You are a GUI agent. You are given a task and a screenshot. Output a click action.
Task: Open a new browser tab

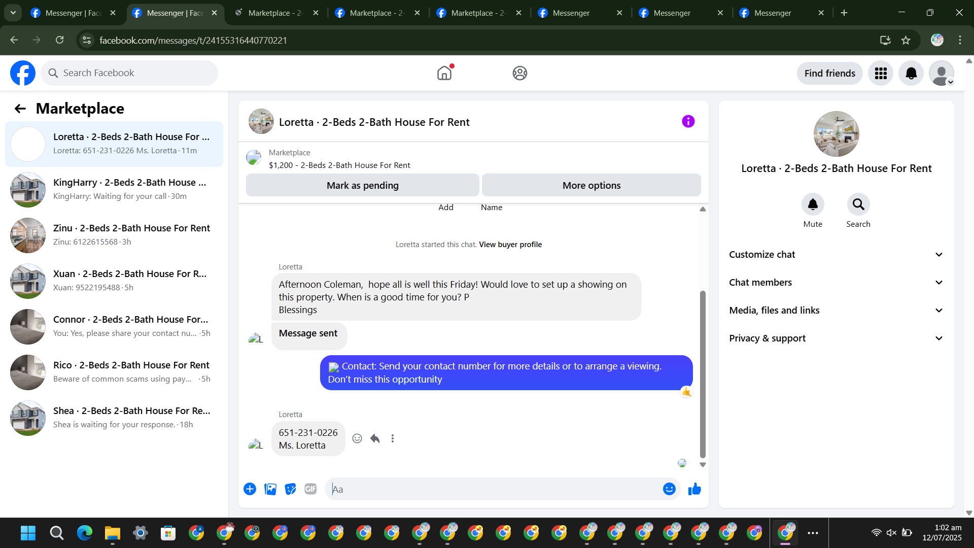pos(844,13)
